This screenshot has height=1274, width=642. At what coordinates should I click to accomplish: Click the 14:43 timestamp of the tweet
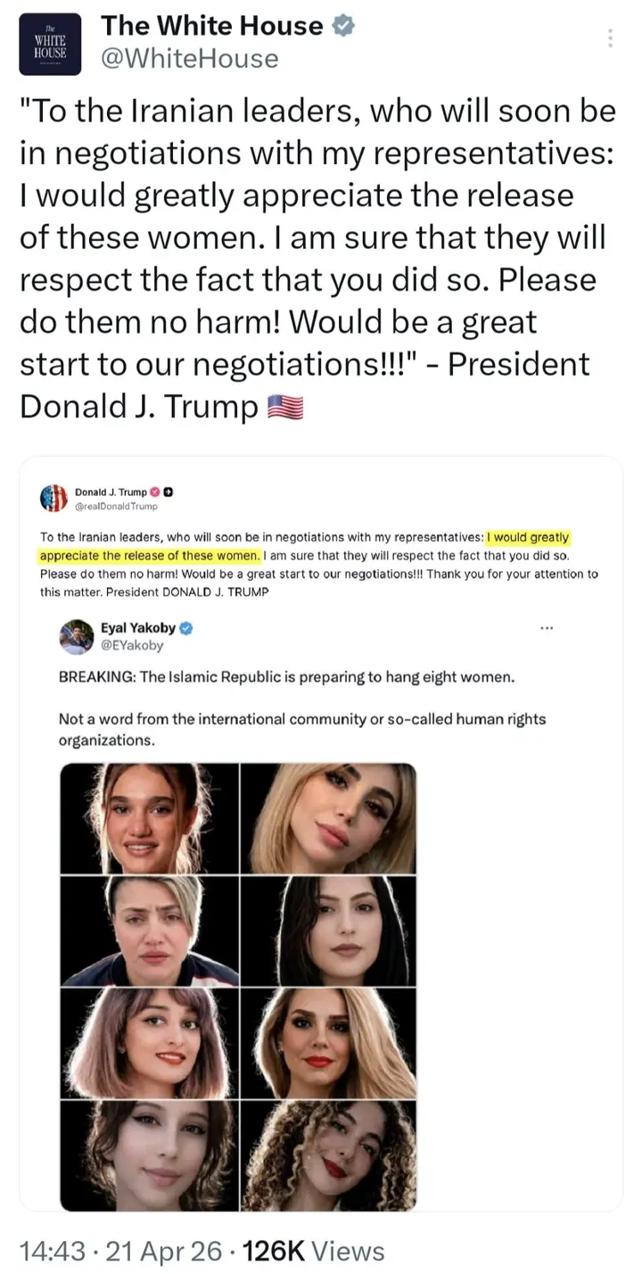pyautogui.click(x=55, y=1251)
